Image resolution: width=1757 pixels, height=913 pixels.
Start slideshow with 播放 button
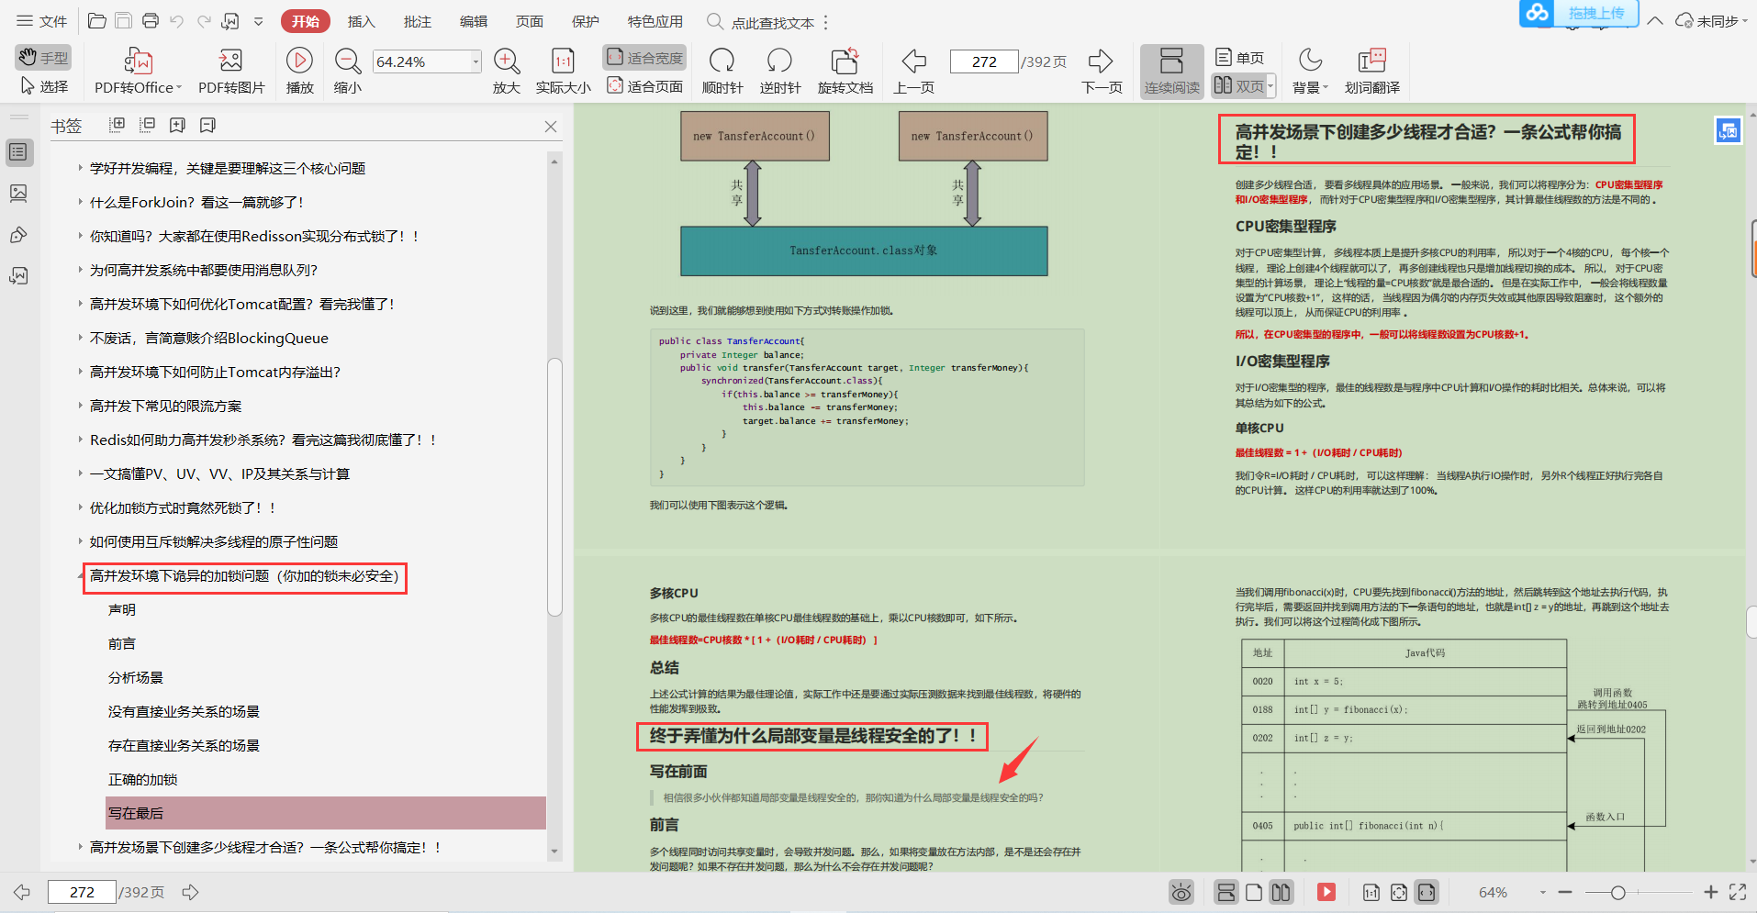coord(299,72)
